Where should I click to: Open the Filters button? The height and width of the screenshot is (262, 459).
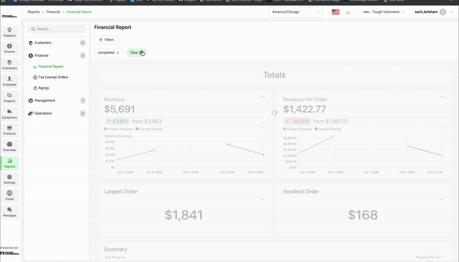click(x=106, y=40)
